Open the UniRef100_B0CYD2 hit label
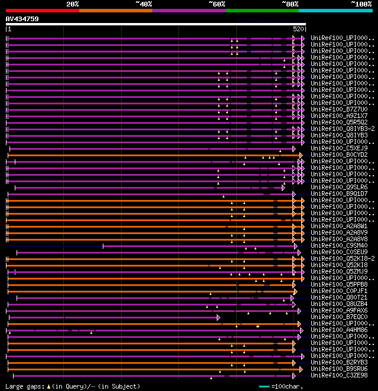 pos(339,155)
